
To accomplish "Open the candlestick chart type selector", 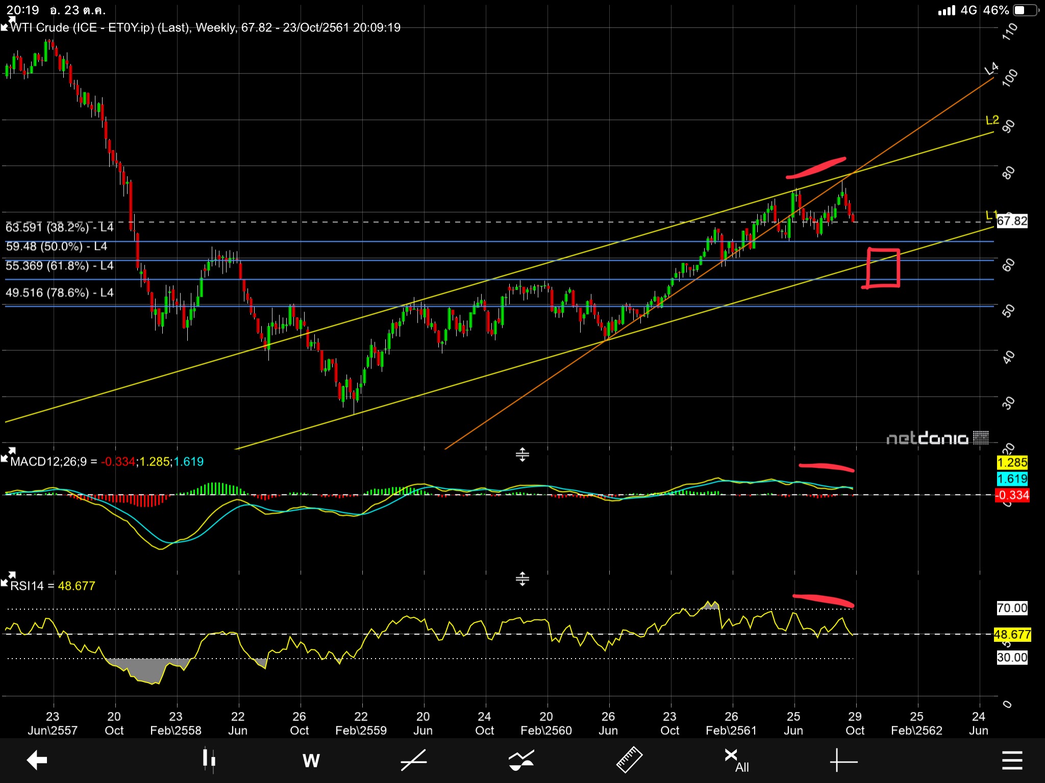I will click(209, 760).
